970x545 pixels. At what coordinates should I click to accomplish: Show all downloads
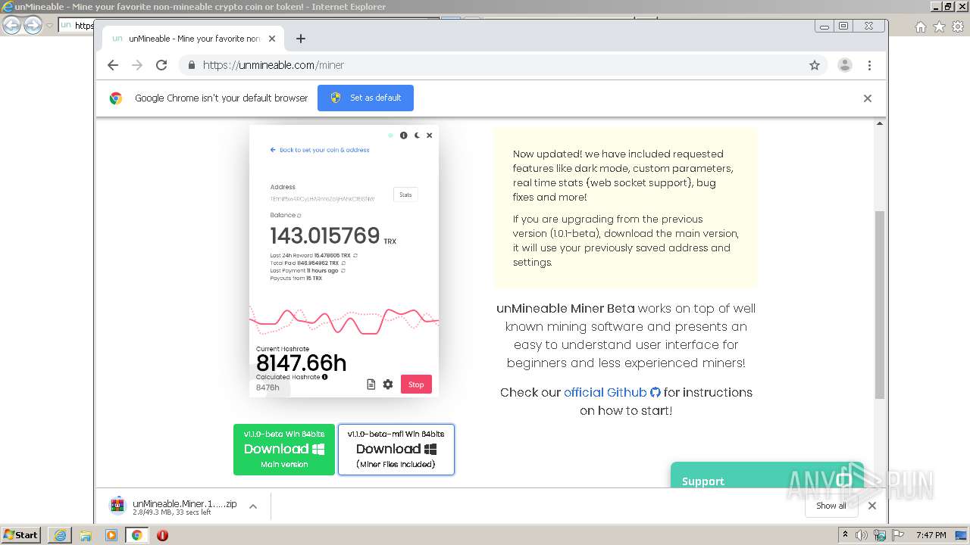click(x=831, y=506)
